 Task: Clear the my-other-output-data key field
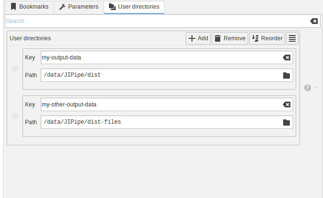pyautogui.click(x=287, y=105)
